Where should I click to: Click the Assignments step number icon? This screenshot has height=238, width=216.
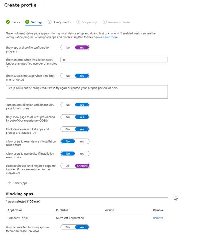click(50, 22)
